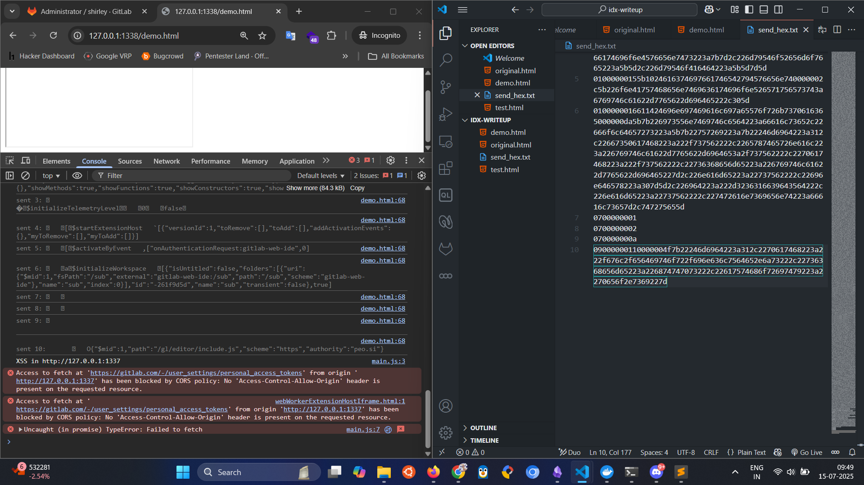Expand Uncaught TypeError message triangle
The height and width of the screenshot is (485, 864).
[x=20, y=430]
